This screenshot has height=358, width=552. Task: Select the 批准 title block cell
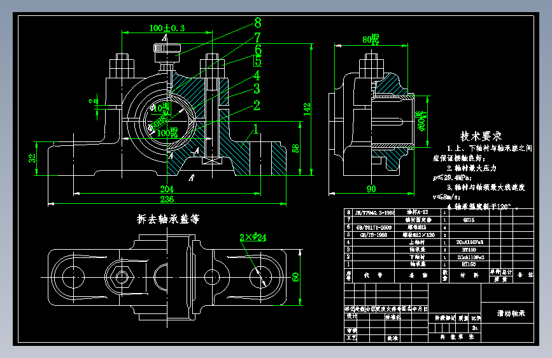click(x=393, y=338)
